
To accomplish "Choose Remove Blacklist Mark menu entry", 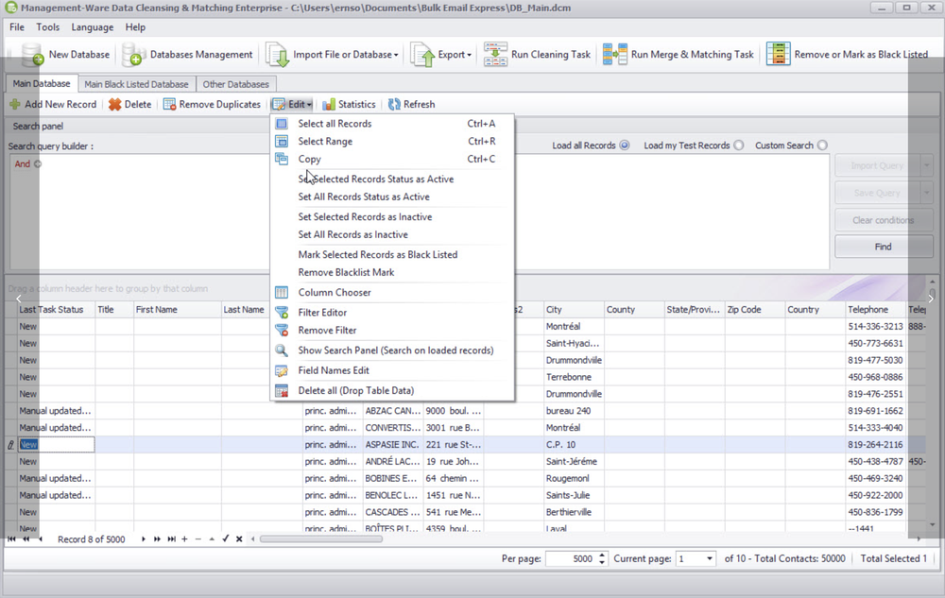I will click(x=346, y=272).
